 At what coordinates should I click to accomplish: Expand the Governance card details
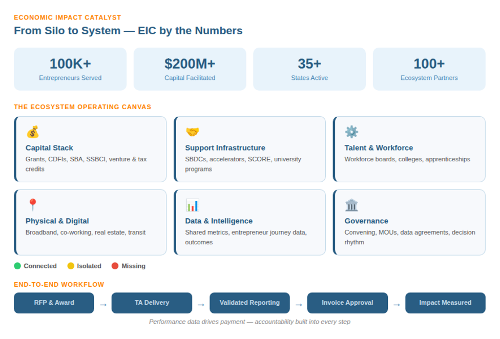pyautogui.click(x=409, y=222)
